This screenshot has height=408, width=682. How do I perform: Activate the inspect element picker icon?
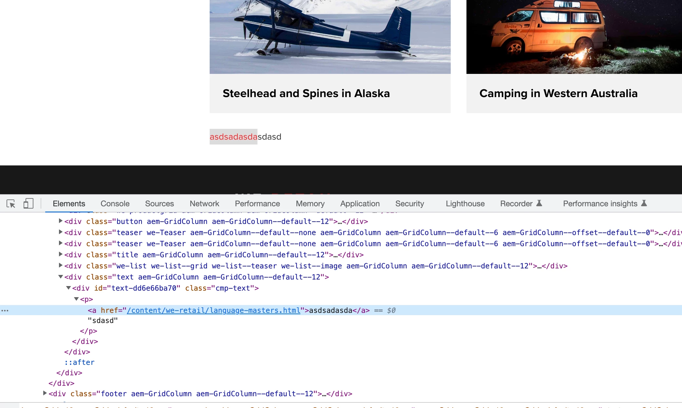pyautogui.click(x=11, y=204)
